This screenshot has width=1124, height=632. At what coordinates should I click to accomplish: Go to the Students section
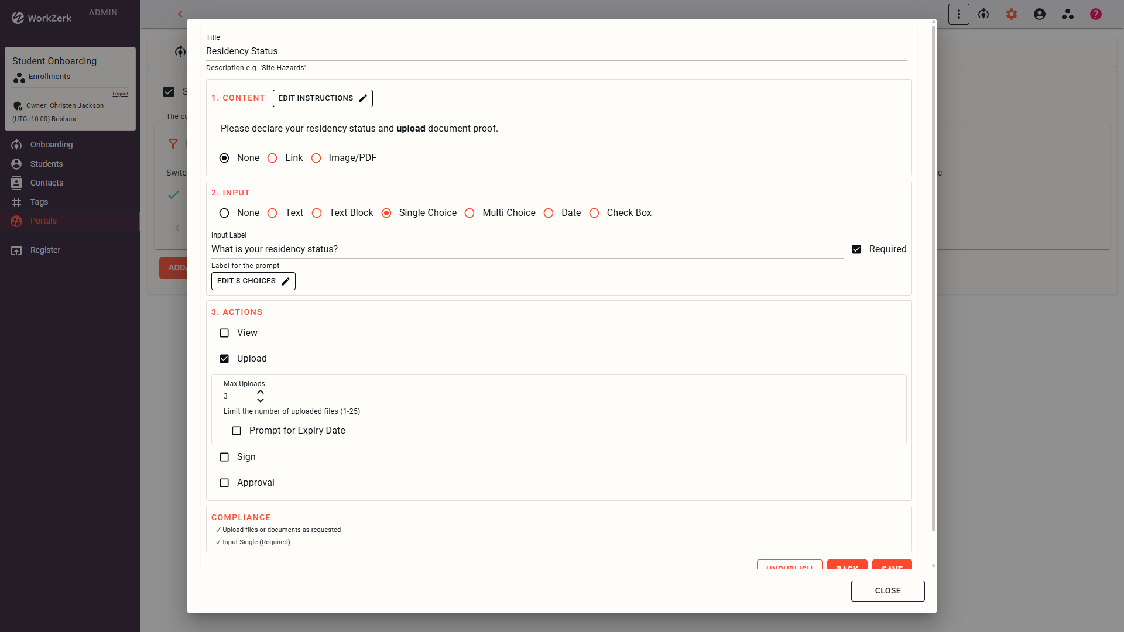tap(46, 164)
